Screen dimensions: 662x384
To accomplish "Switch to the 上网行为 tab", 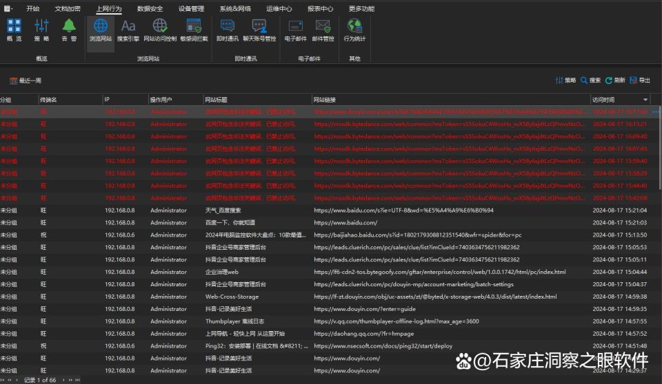I will (x=108, y=8).
